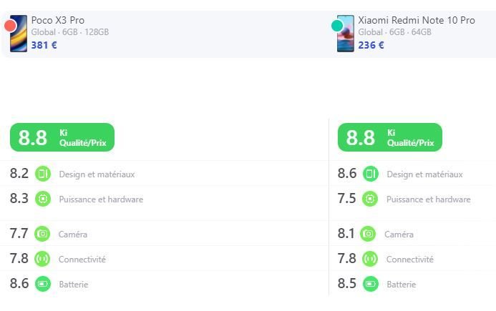Click Poco X3 Pro battery icon
The image size is (496, 311).
(43, 284)
